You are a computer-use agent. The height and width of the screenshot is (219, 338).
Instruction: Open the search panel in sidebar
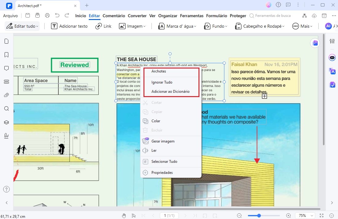coord(6,108)
